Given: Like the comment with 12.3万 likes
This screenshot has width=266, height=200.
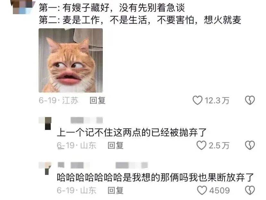Looking at the screenshot, I should click(197, 100).
